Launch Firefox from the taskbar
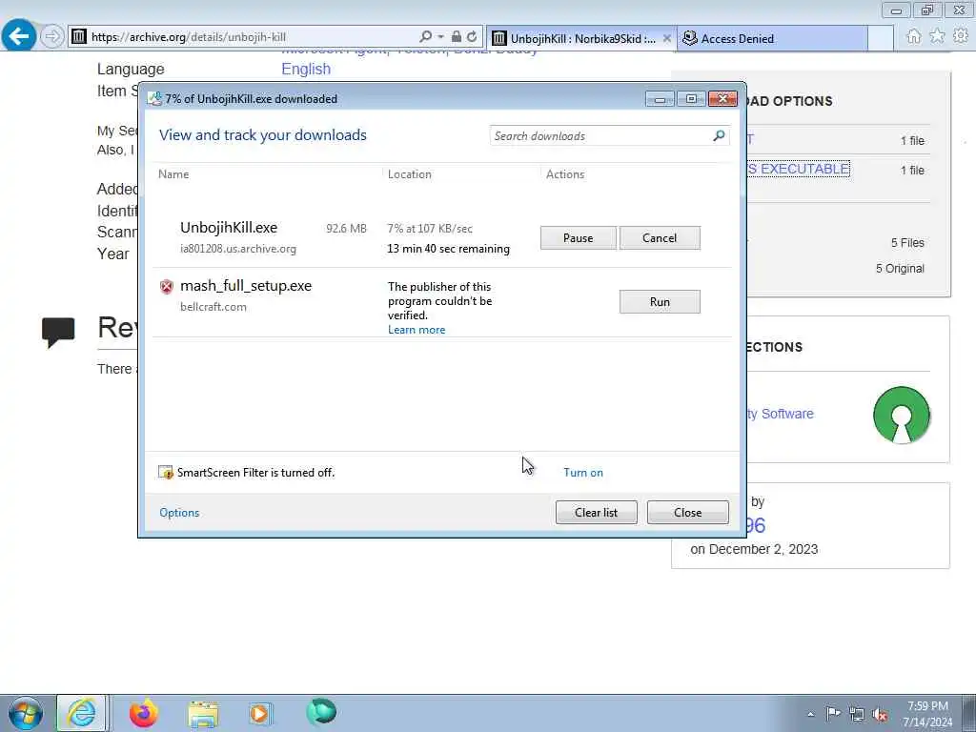 coord(143,713)
